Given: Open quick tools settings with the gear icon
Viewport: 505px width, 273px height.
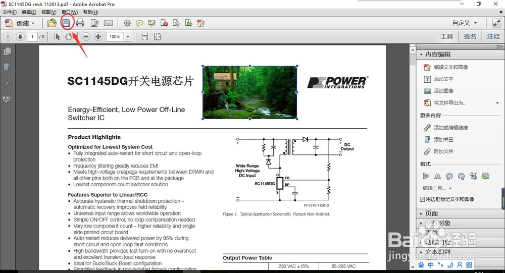Looking at the screenshot, I should click(x=127, y=23).
